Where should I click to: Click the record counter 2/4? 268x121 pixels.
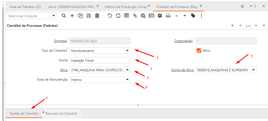[x=248, y=26]
